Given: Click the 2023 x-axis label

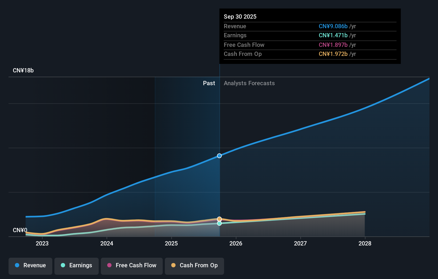Looking at the screenshot, I should click(42, 243).
